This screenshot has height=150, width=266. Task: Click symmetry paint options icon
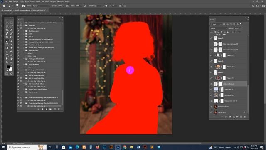[125, 6]
